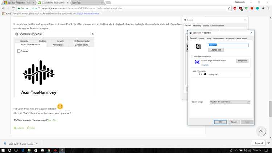This screenshot has width=272, height=153.
Task: Open the Acer TrueHarmony screenshot image in post
Action: click(54, 64)
